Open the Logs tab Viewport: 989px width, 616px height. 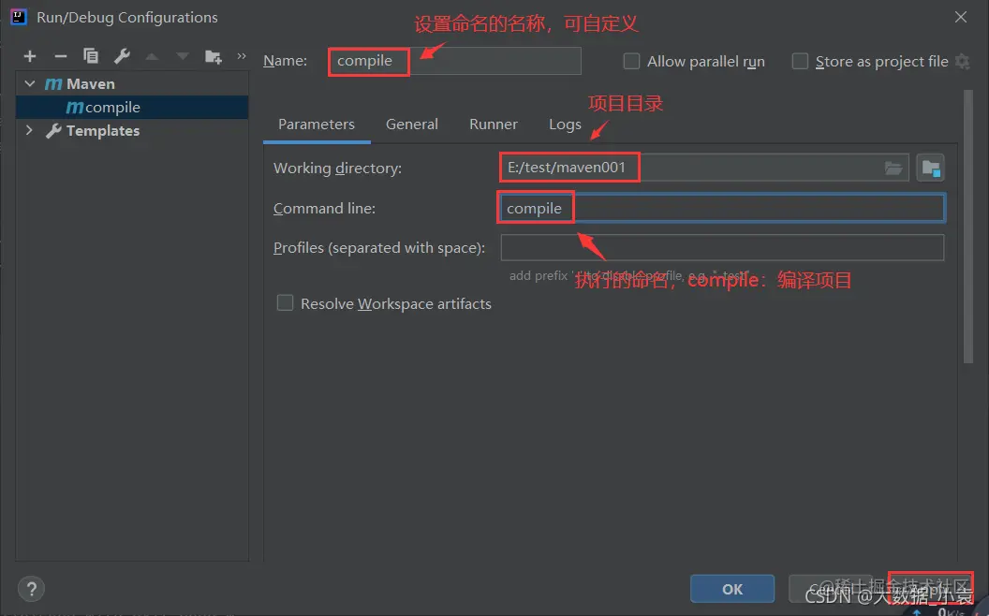565,124
